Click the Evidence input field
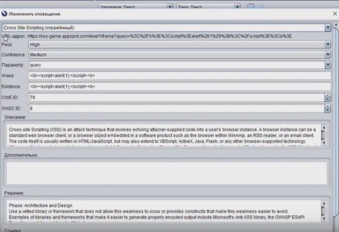Viewport: 339px width, 232px height. click(179, 86)
